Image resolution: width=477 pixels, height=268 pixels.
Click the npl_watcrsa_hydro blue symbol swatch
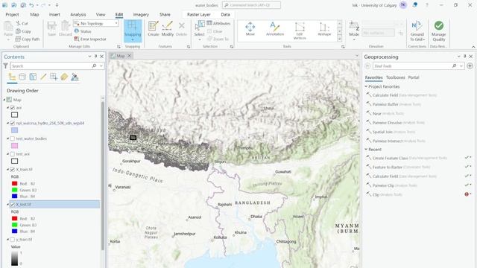(x=15, y=130)
